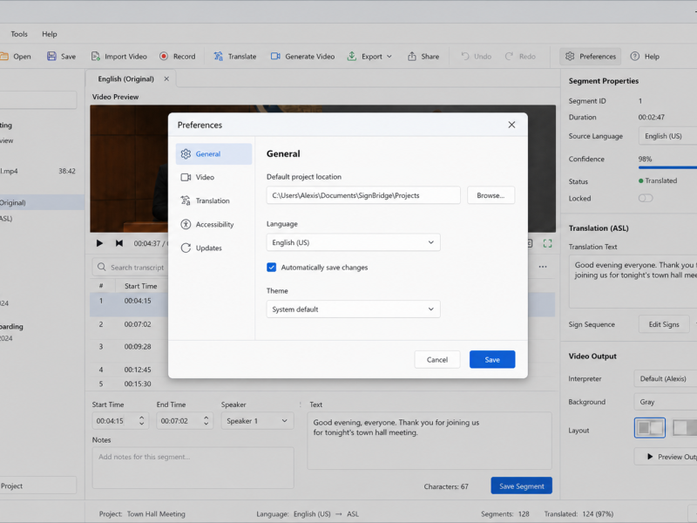Open the Tools menu

coord(19,34)
